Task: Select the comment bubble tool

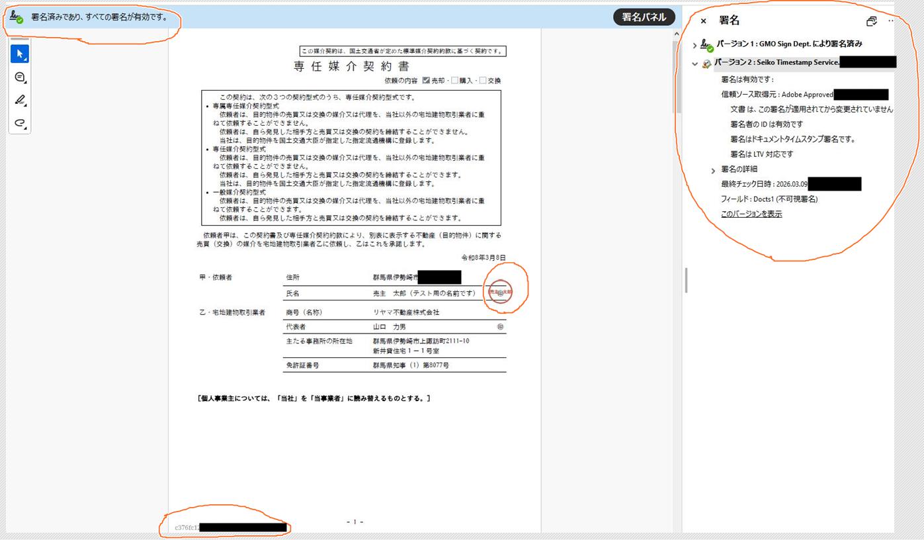Action: pyautogui.click(x=20, y=77)
